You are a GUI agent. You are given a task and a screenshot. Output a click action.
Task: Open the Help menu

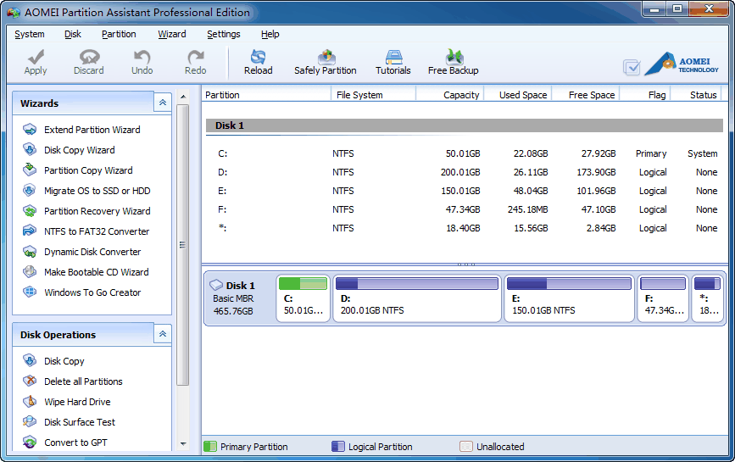(x=270, y=34)
